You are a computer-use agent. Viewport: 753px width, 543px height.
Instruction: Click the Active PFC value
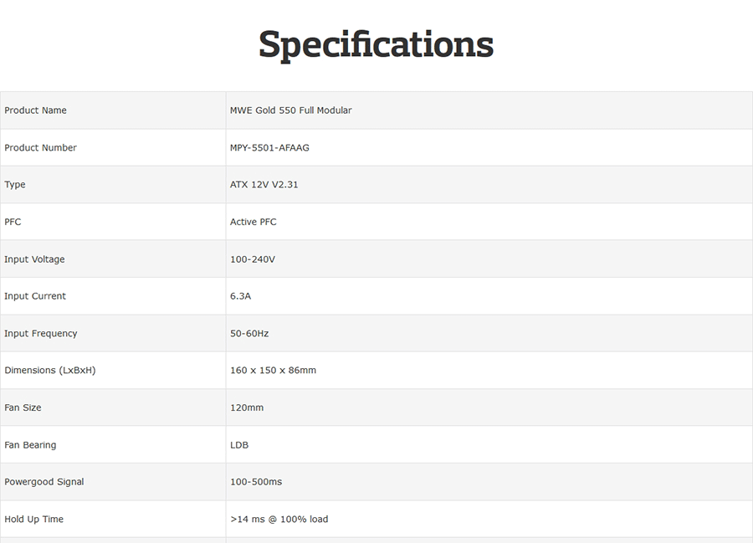tap(253, 222)
